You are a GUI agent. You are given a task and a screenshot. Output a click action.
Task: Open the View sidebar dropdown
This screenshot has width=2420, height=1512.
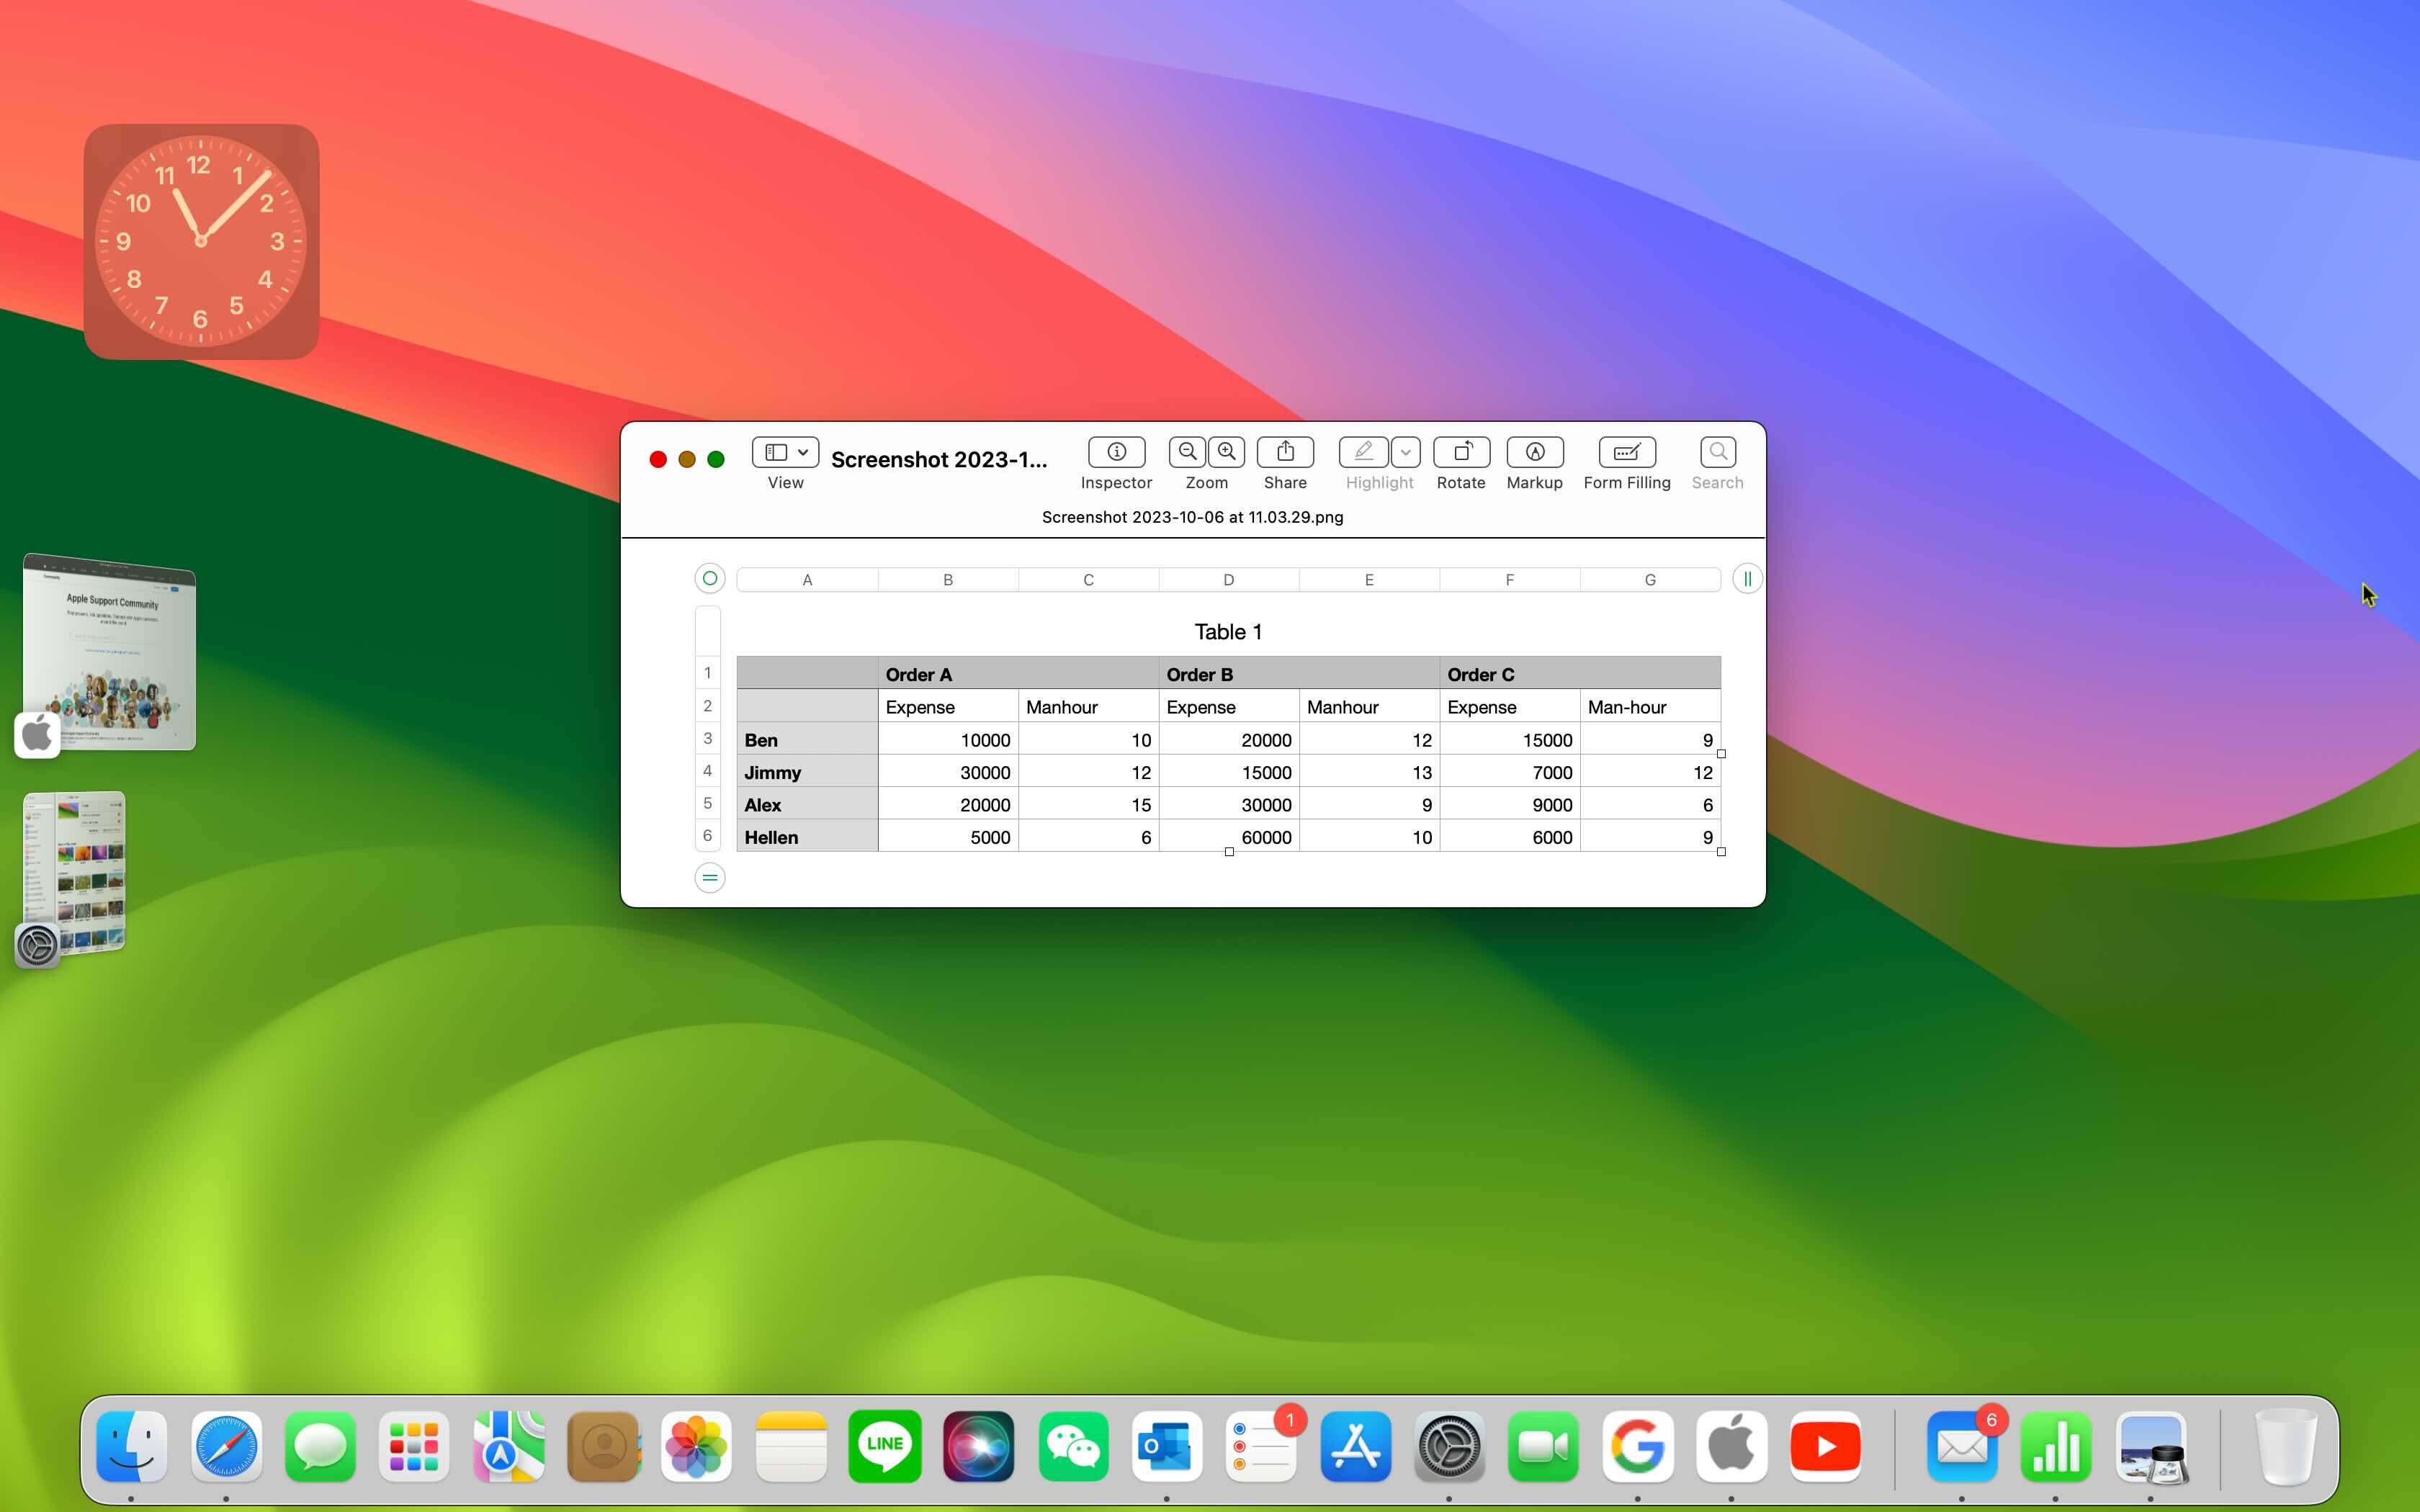coord(785,452)
